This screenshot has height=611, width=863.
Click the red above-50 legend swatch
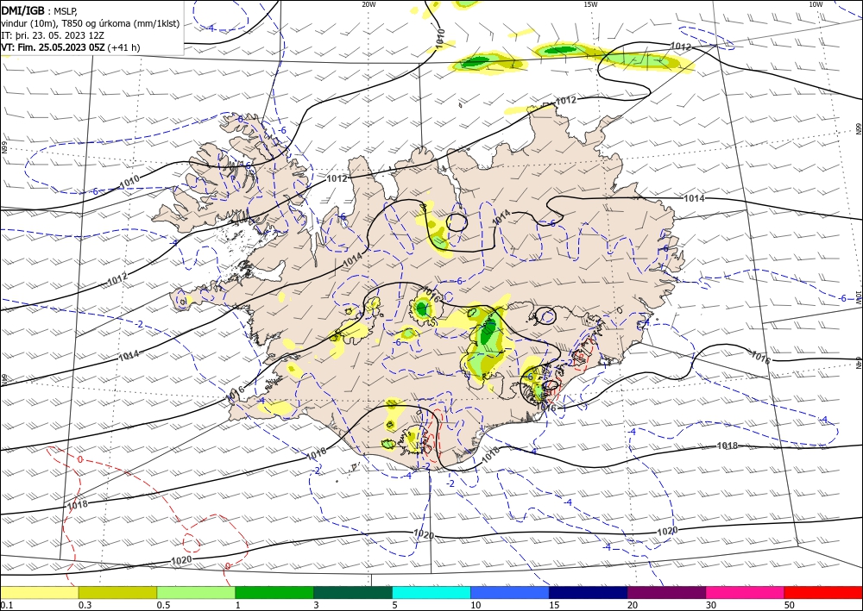pyautogui.click(x=823, y=592)
